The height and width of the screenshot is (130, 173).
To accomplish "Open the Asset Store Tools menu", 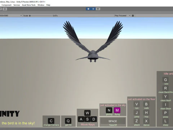I will [x=28, y=5].
